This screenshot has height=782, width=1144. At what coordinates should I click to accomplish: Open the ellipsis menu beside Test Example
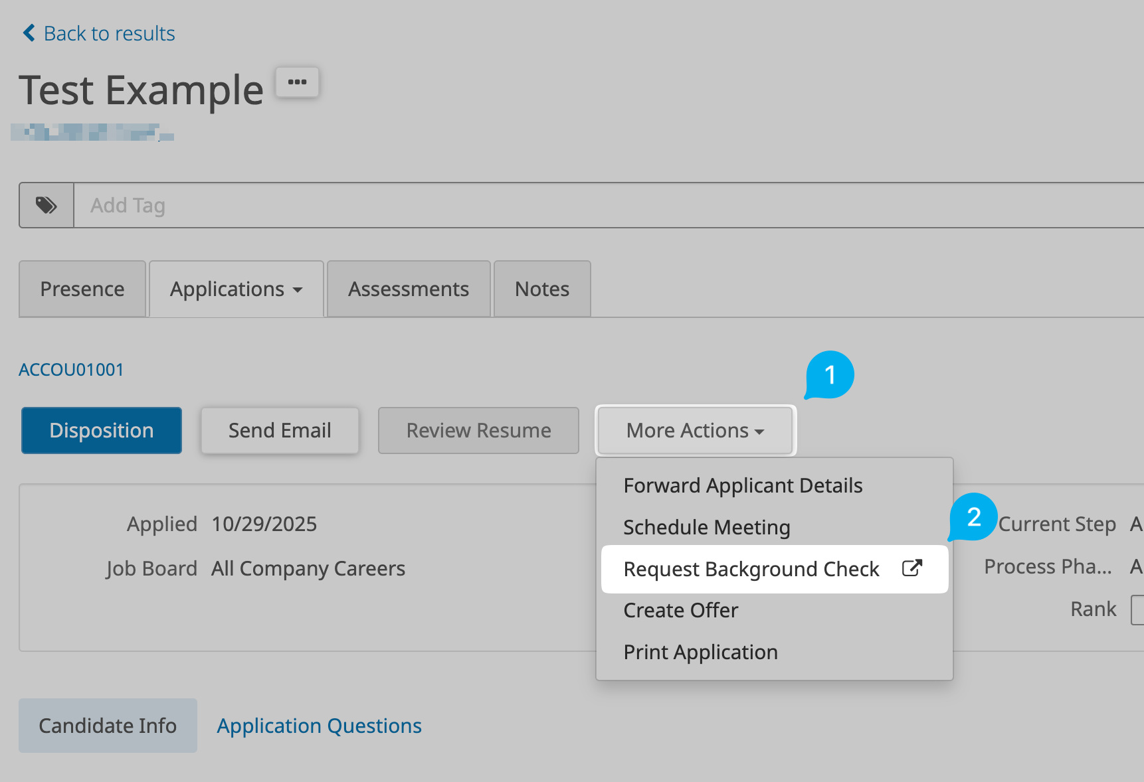click(297, 82)
